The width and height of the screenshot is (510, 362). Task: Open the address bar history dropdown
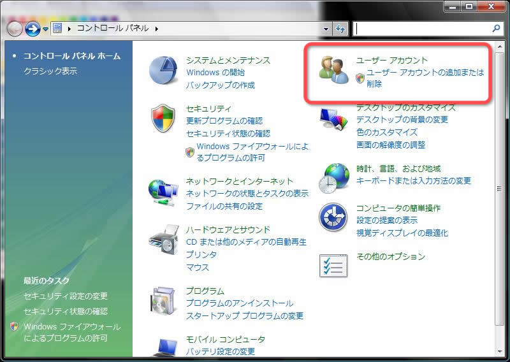[x=326, y=29]
